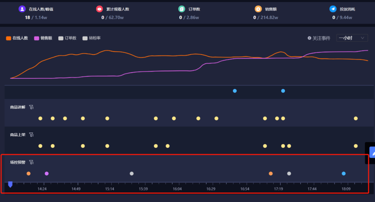Open filter for 场控预警 row
Viewport: 375px width, 202px height.
tap(31, 162)
